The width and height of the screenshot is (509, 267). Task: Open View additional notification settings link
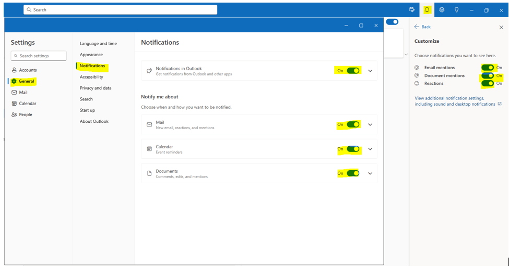click(x=455, y=101)
